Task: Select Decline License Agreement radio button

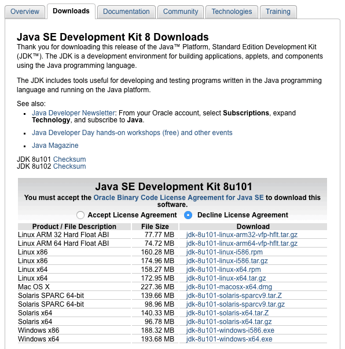Action: (x=188, y=215)
